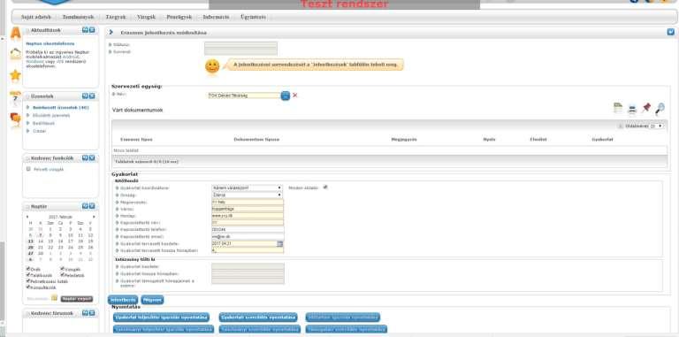
Task: Click the smiley face message icon
Action: click(x=212, y=66)
